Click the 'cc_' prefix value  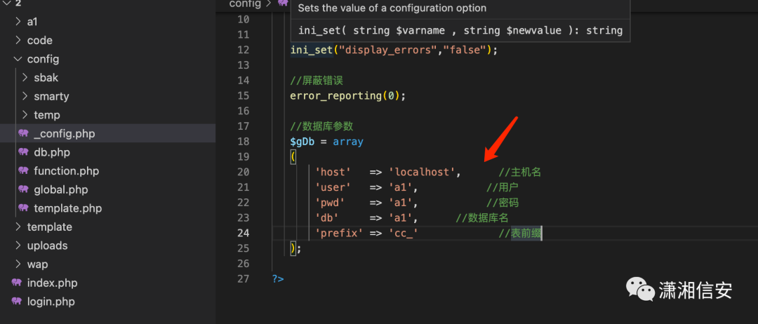click(403, 234)
